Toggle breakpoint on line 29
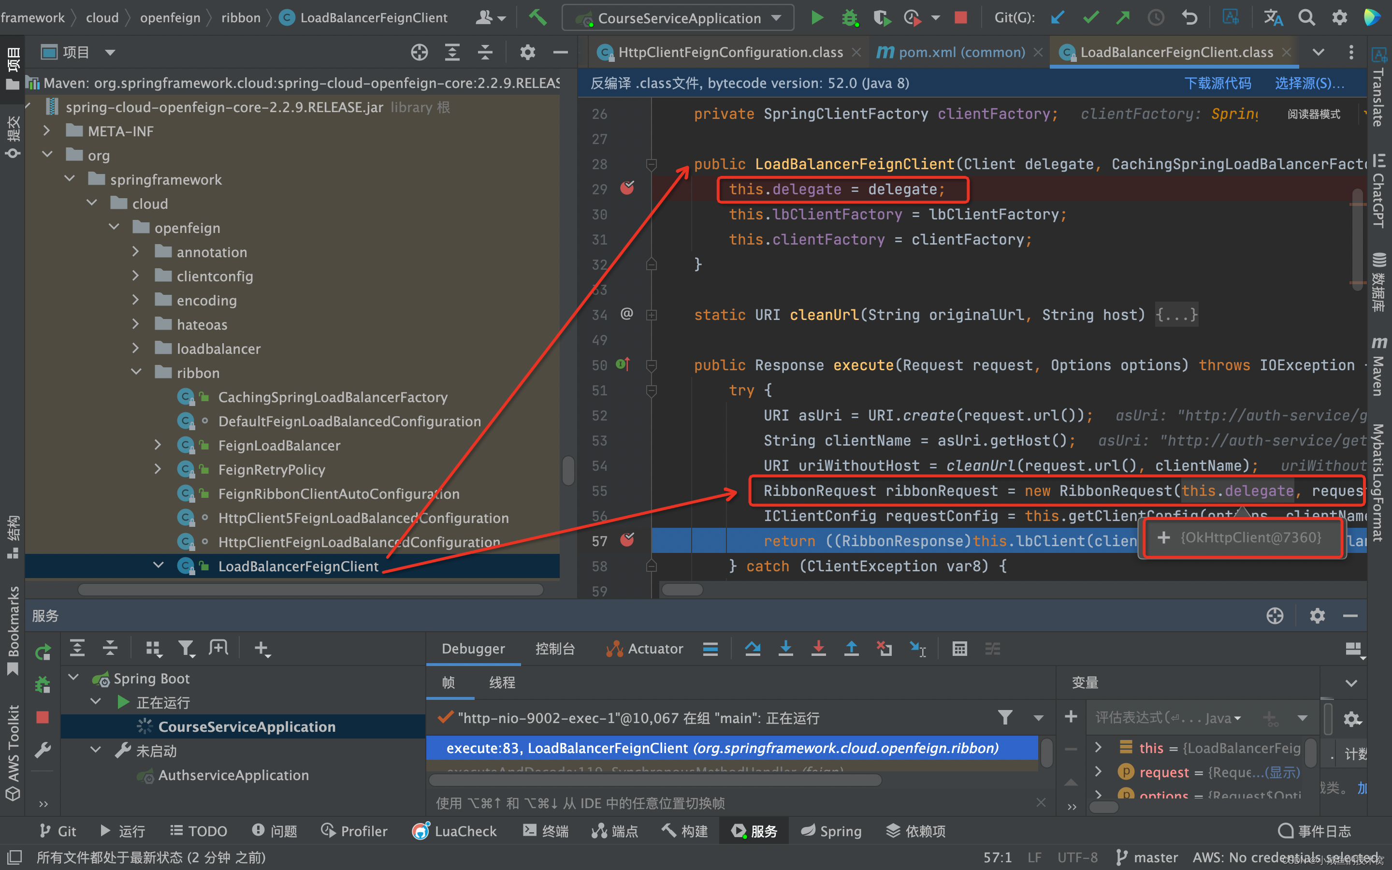 (627, 188)
